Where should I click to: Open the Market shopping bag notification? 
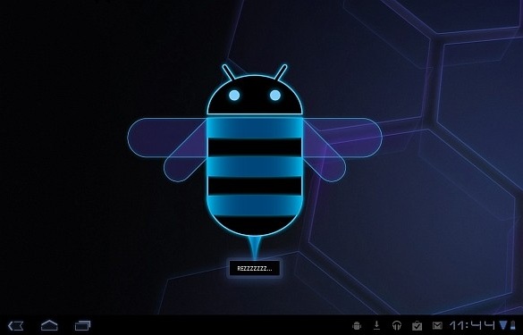[x=417, y=325]
